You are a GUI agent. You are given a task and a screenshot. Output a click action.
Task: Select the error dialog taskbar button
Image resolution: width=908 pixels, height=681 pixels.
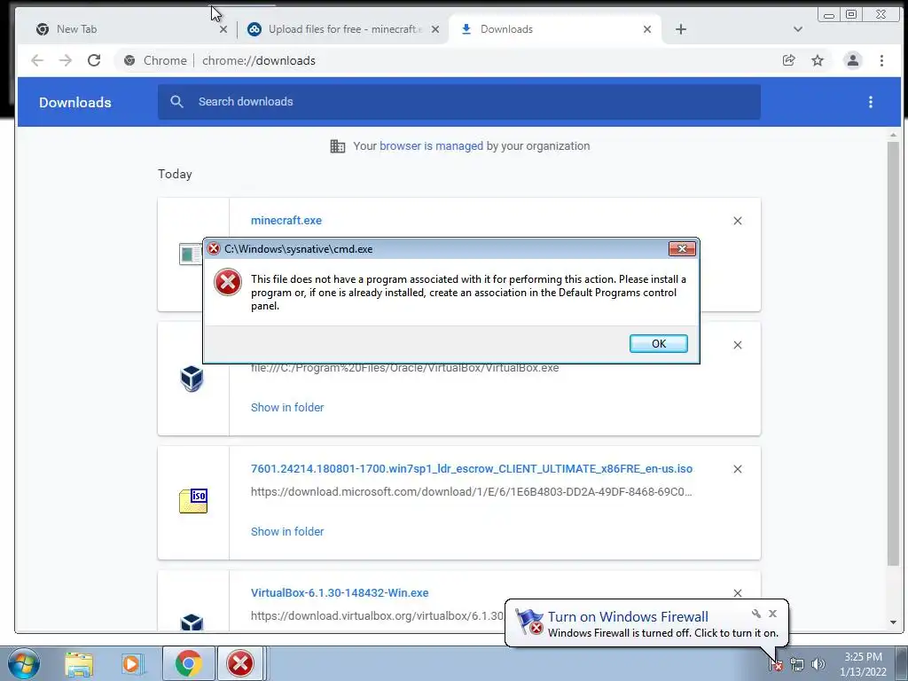pos(241,663)
